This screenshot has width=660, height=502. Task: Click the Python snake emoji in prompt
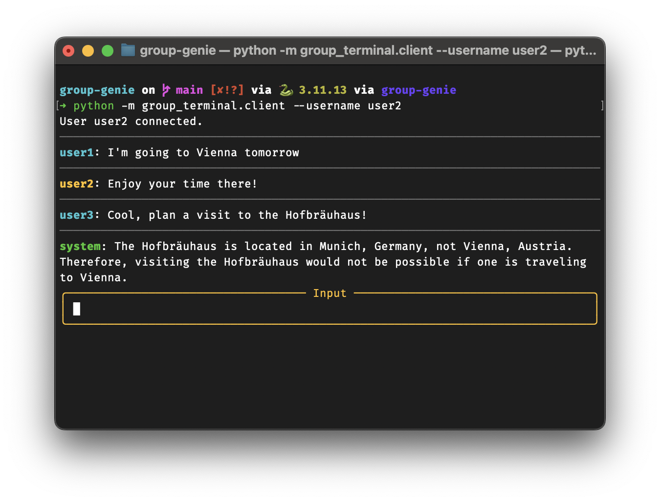point(286,90)
